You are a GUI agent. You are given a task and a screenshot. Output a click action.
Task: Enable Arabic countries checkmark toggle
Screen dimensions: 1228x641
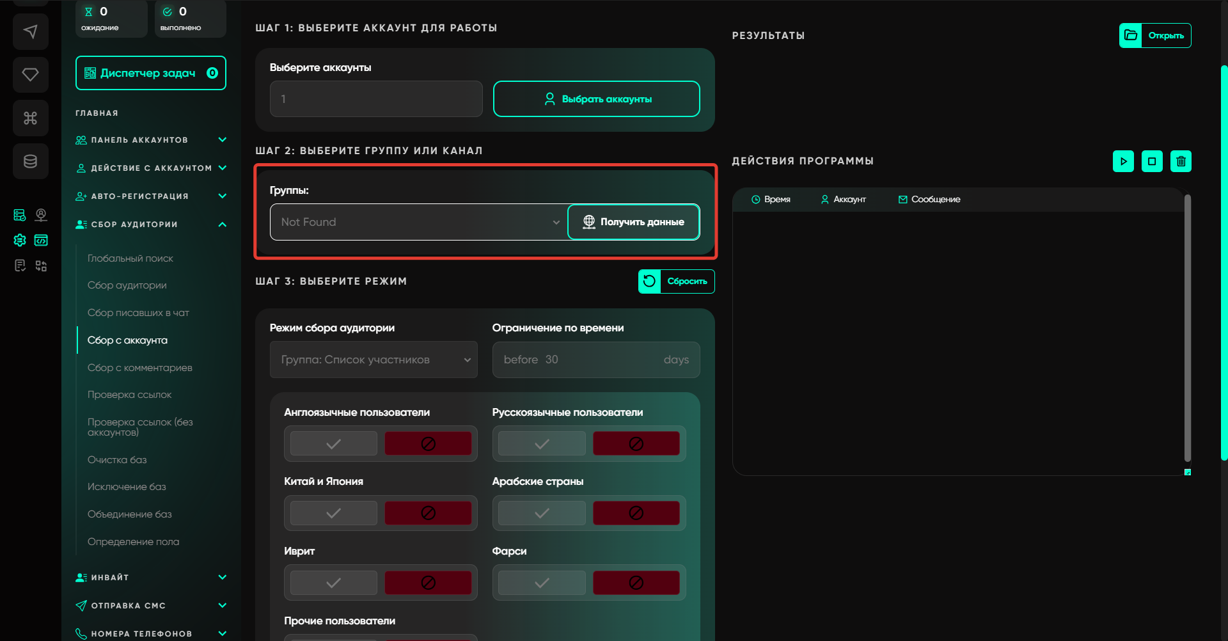click(542, 513)
